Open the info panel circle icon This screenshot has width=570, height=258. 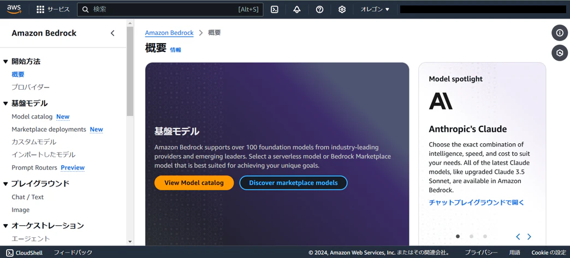(x=560, y=33)
